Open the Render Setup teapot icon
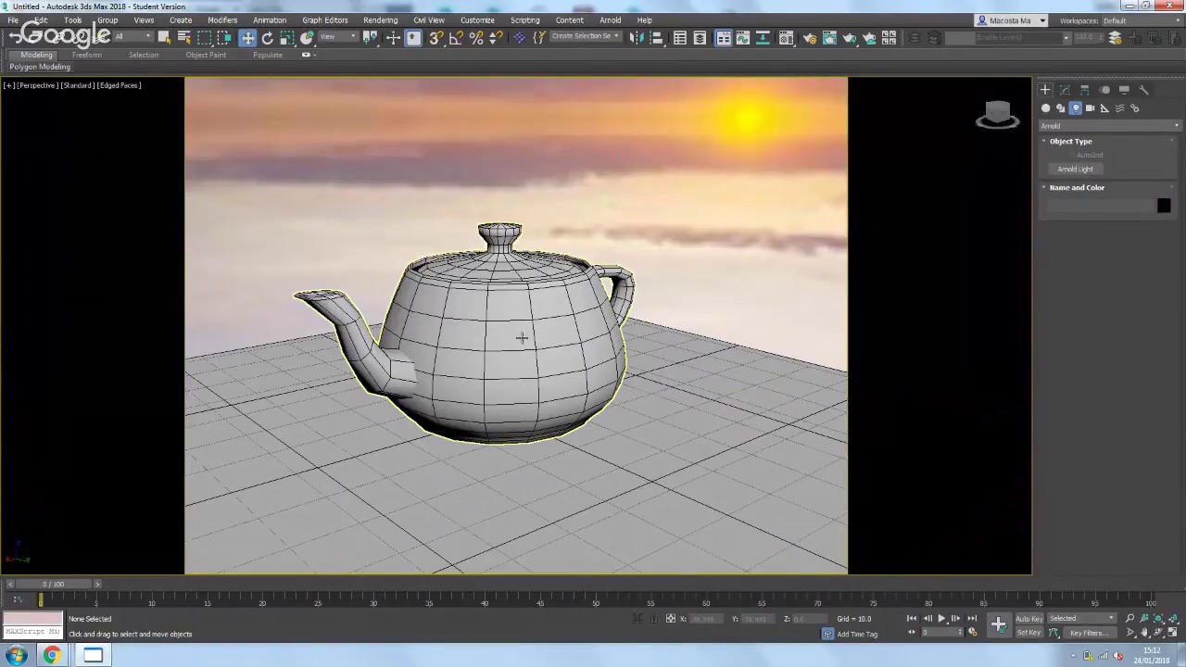Image resolution: width=1186 pixels, height=667 pixels. (x=809, y=38)
